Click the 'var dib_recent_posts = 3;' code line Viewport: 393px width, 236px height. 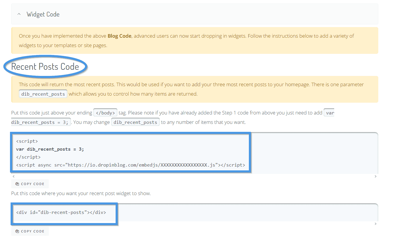(x=50, y=149)
